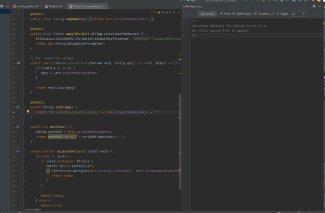Click override gutter icon beside hashCode()
This screenshot has width=325, height=213.
click(18, 127)
